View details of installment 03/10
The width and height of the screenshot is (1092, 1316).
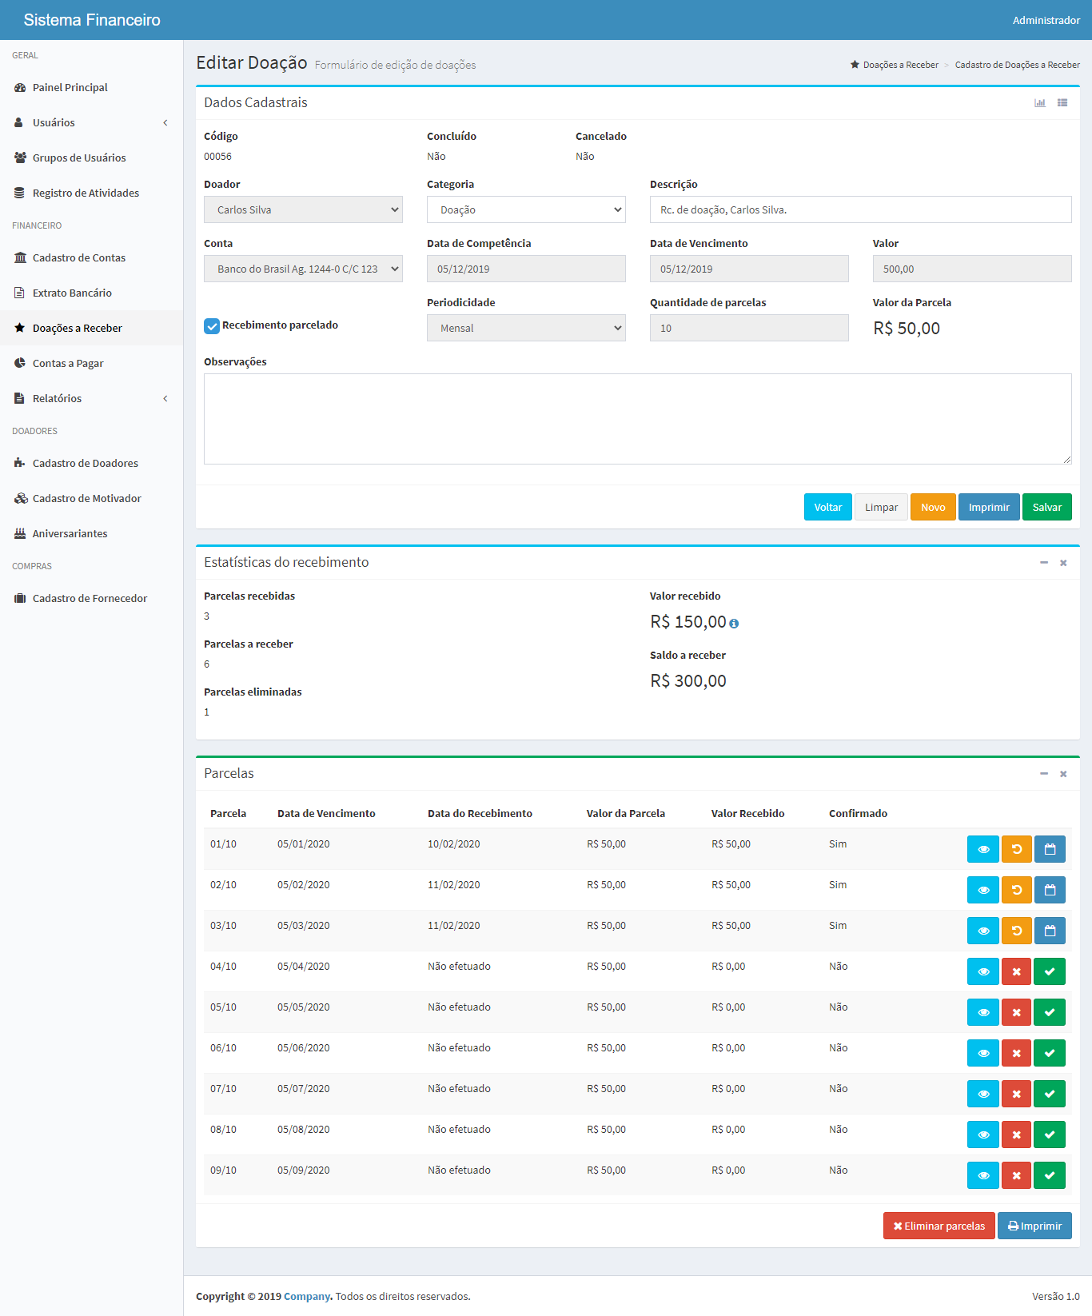click(x=982, y=931)
